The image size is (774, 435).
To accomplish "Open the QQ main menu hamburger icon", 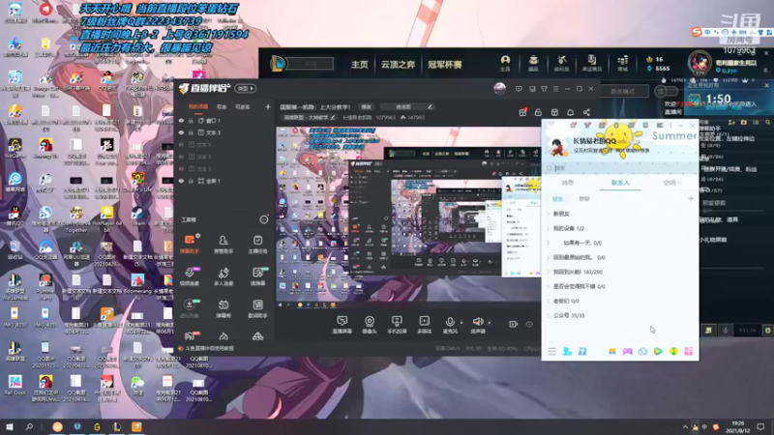I will (551, 351).
